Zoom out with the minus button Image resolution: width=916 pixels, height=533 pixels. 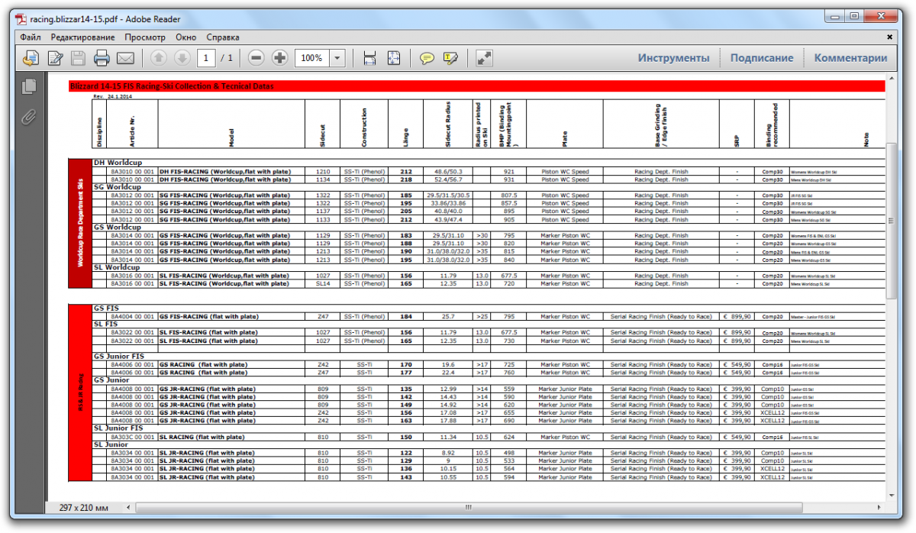click(x=256, y=58)
